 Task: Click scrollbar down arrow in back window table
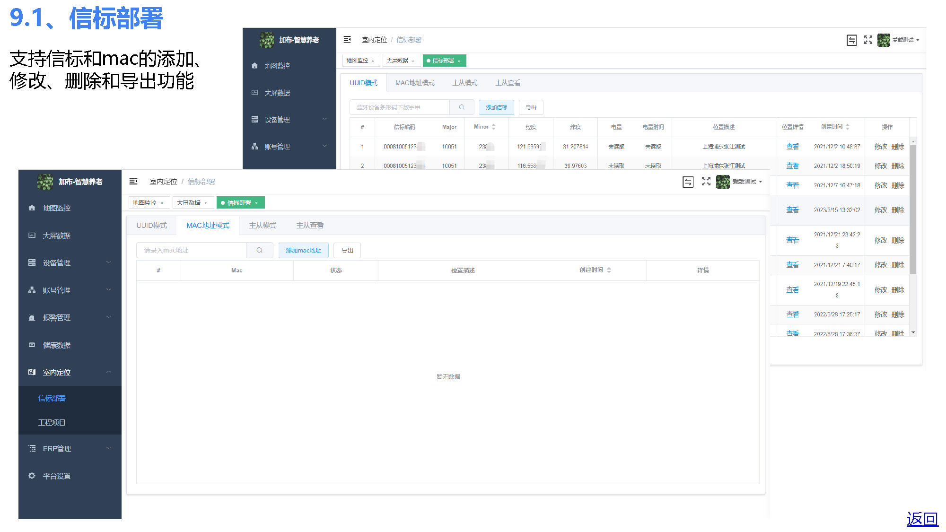coord(913,332)
